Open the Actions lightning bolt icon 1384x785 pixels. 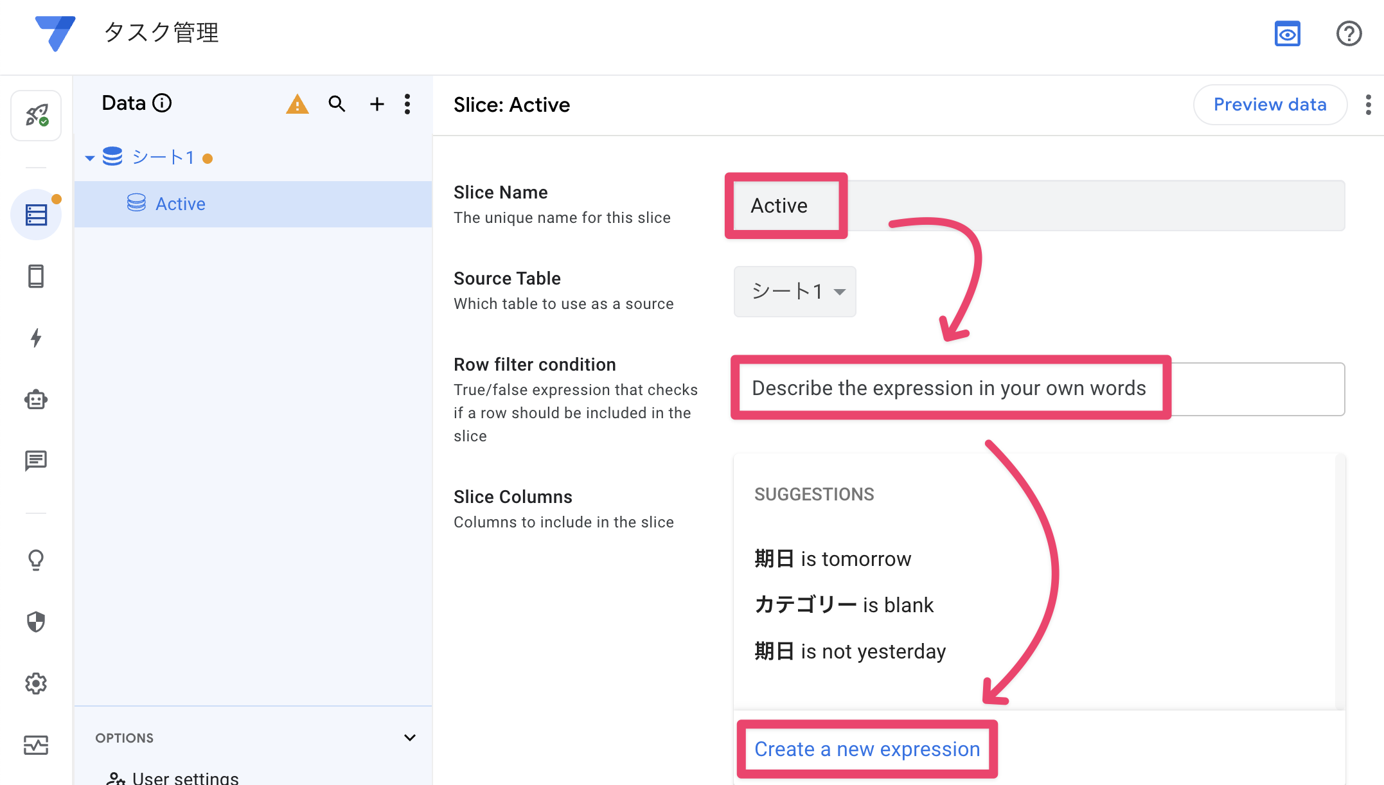pos(36,338)
